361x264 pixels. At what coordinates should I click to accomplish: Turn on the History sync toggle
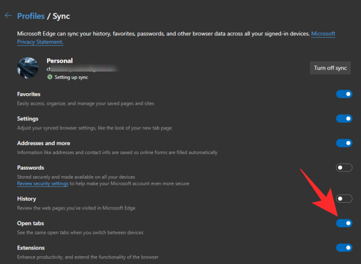(x=344, y=198)
